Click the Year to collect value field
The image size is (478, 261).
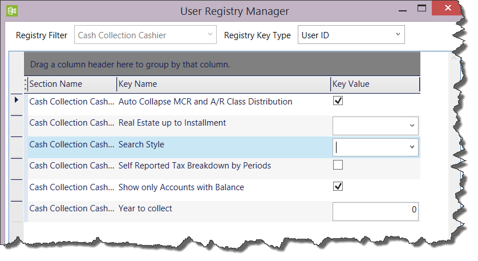click(x=375, y=211)
